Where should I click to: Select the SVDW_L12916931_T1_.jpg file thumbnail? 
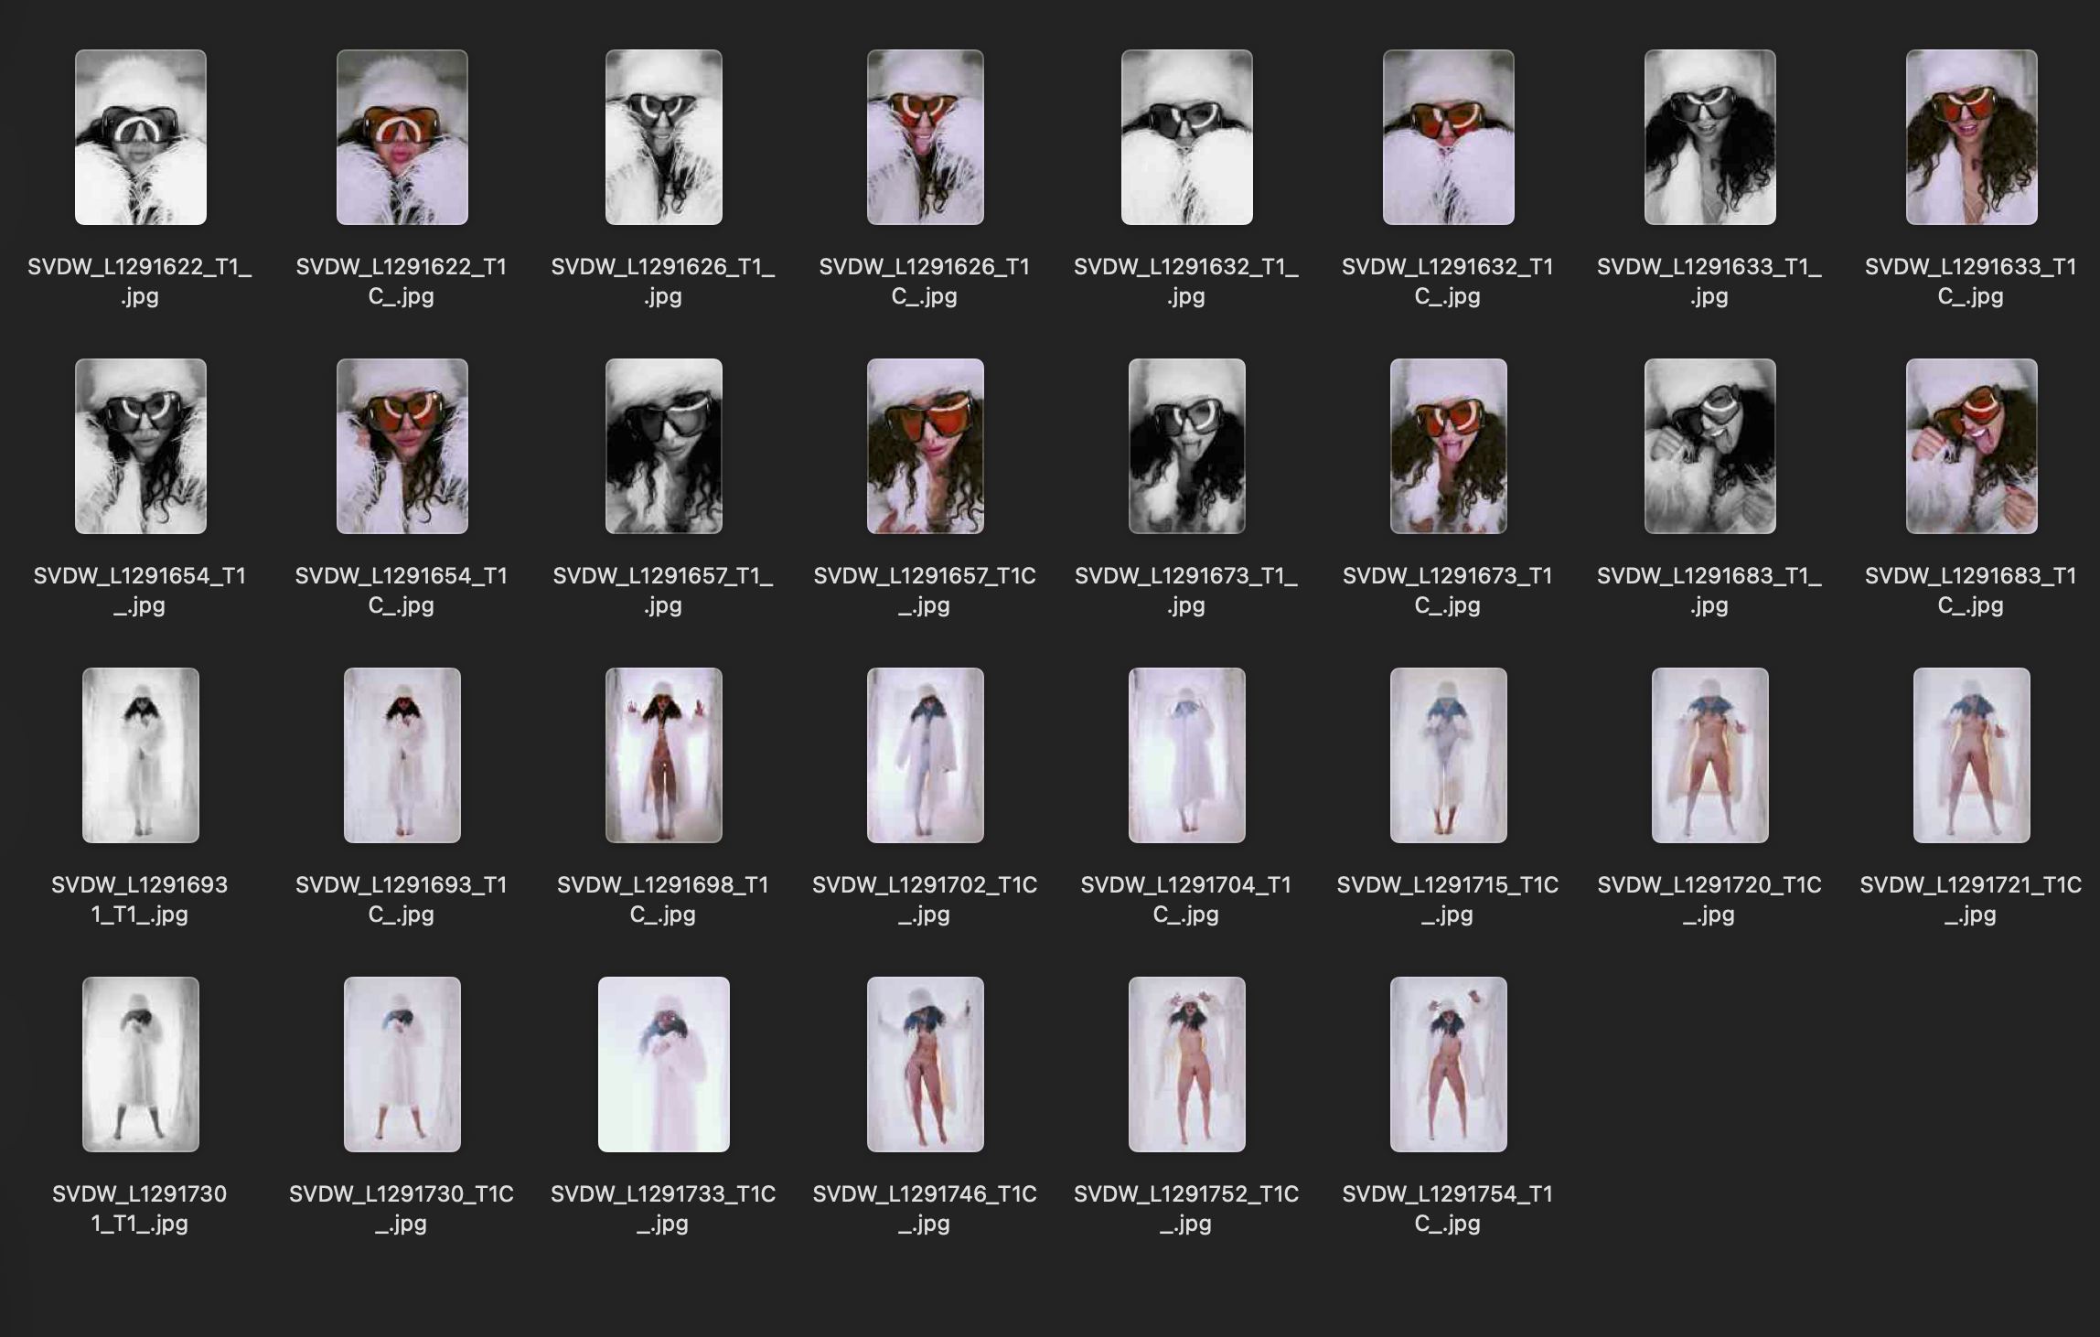140,755
